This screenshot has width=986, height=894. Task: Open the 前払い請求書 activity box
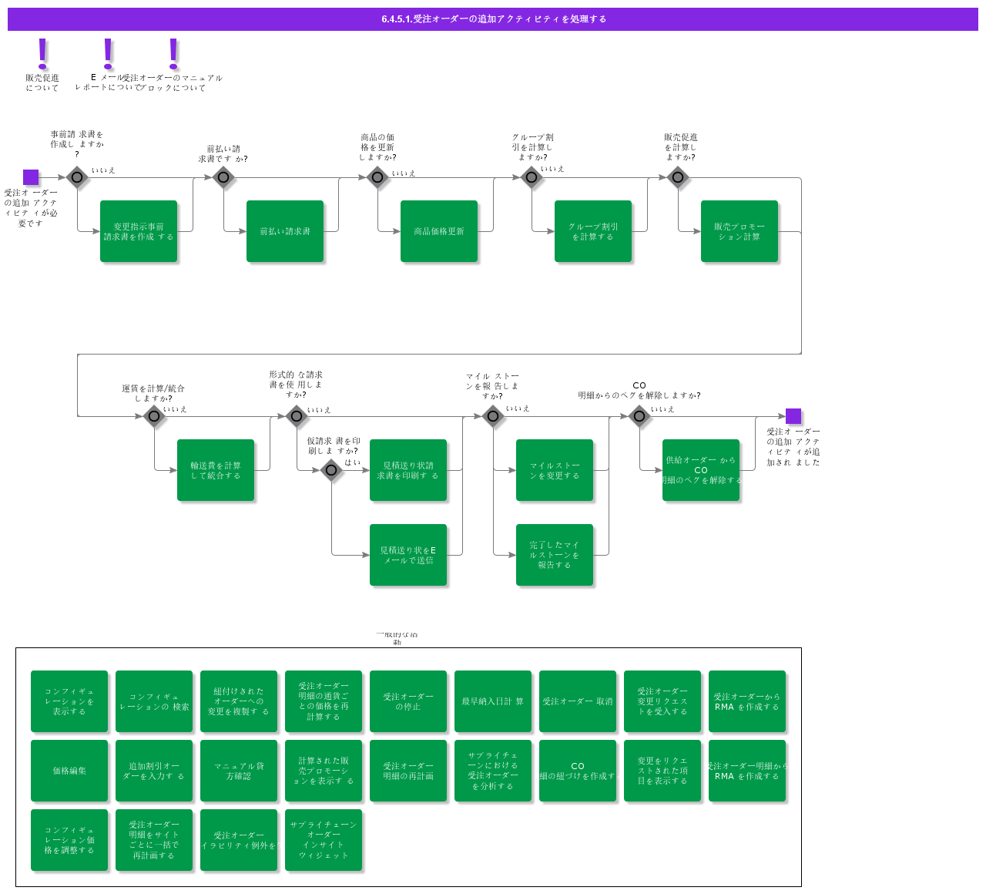(x=285, y=231)
